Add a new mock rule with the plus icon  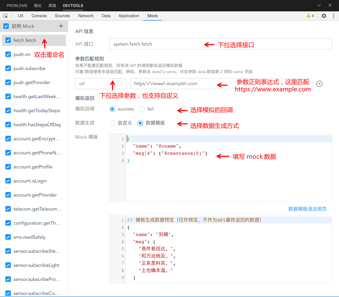(x=61, y=26)
